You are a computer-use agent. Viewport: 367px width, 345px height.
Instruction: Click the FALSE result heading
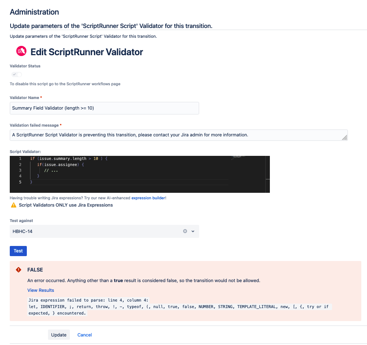[x=35, y=270]
